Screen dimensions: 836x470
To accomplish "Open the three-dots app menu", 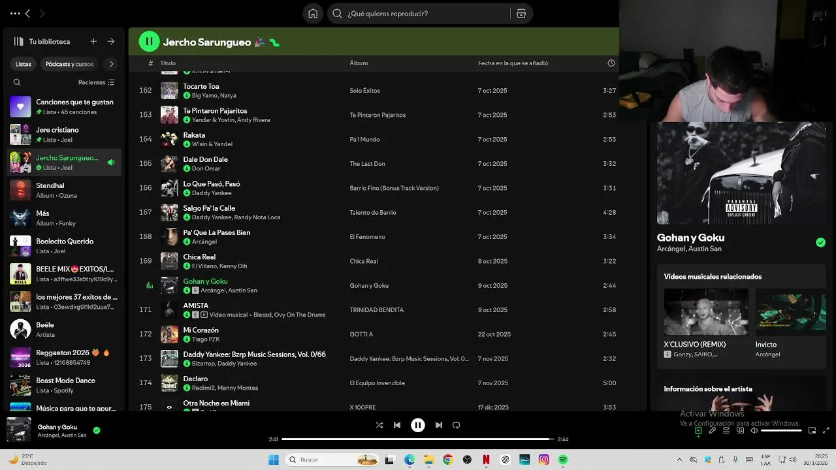I will tap(14, 13).
